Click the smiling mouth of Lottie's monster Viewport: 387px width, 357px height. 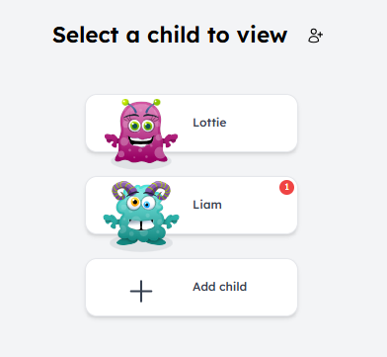pos(141,141)
